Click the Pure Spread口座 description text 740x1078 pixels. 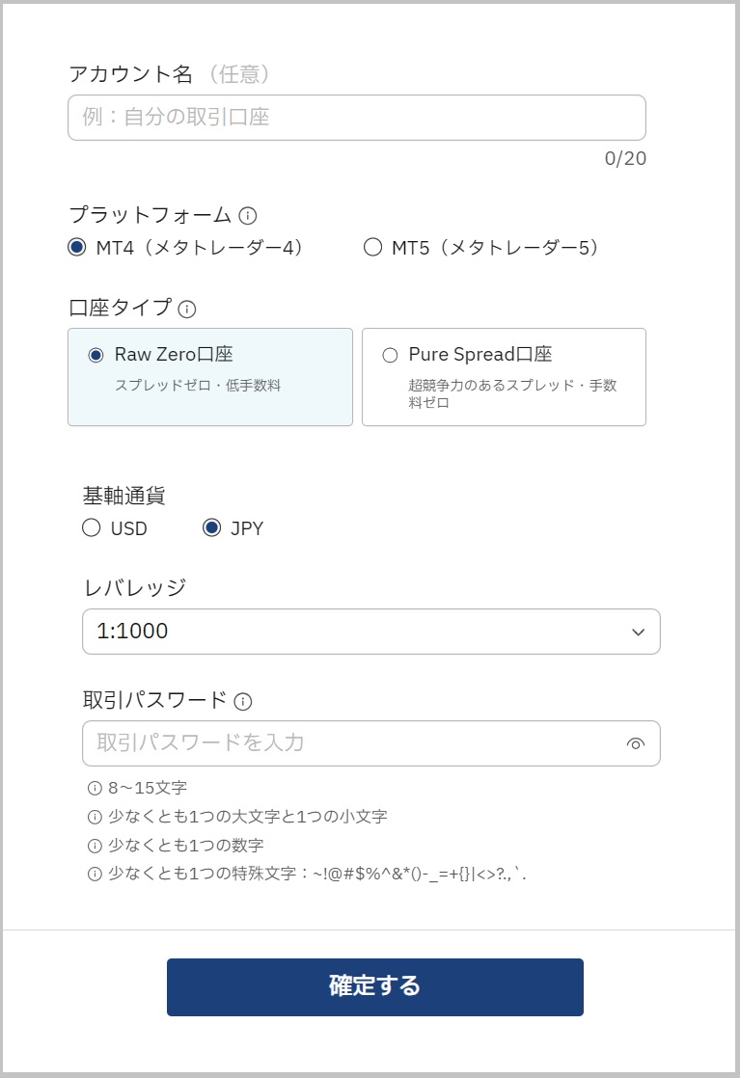[511, 393]
